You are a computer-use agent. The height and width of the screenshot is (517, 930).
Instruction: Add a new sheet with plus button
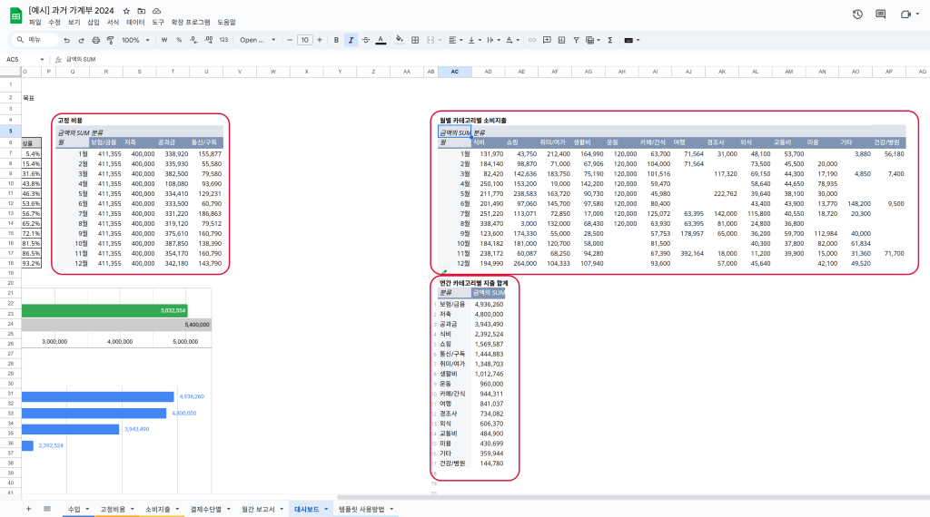click(x=28, y=510)
